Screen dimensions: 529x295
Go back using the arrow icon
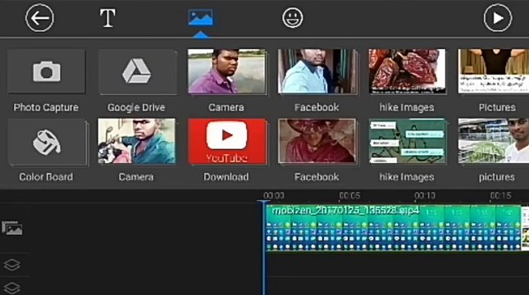(x=39, y=18)
